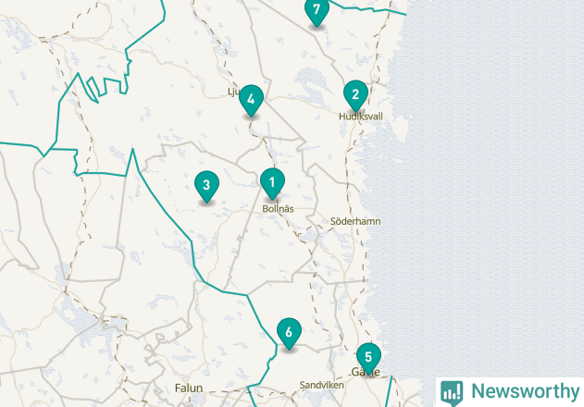
Task: Select marker number 7 at the map's edge
Action: 317,11
